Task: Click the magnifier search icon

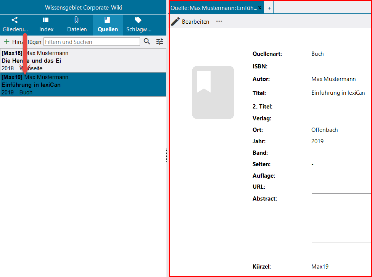Action: tap(147, 42)
